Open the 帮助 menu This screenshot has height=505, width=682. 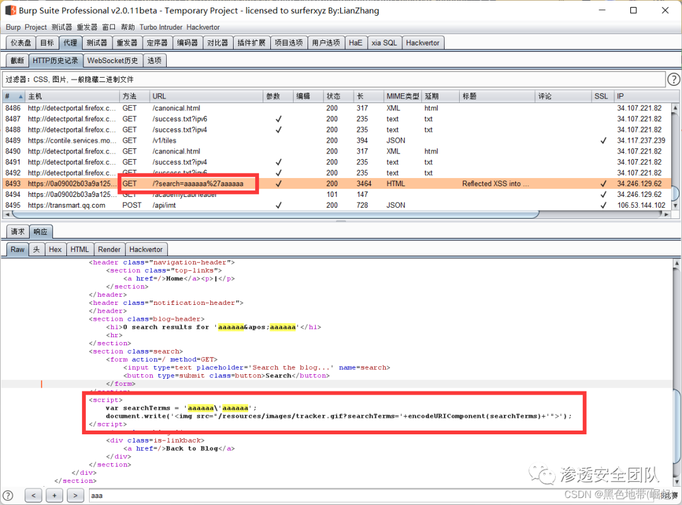[128, 27]
